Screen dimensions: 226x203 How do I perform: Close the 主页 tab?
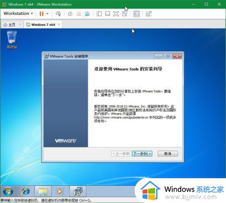tap(20, 24)
